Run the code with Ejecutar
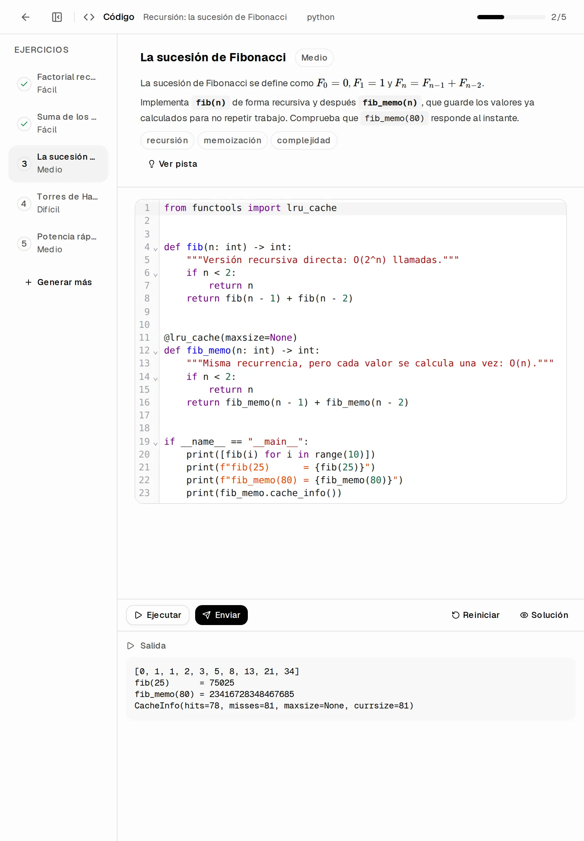The height and width of the screenshot is (841, 584). [x=158, y=615]
